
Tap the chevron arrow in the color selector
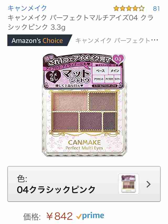[149, 184]
